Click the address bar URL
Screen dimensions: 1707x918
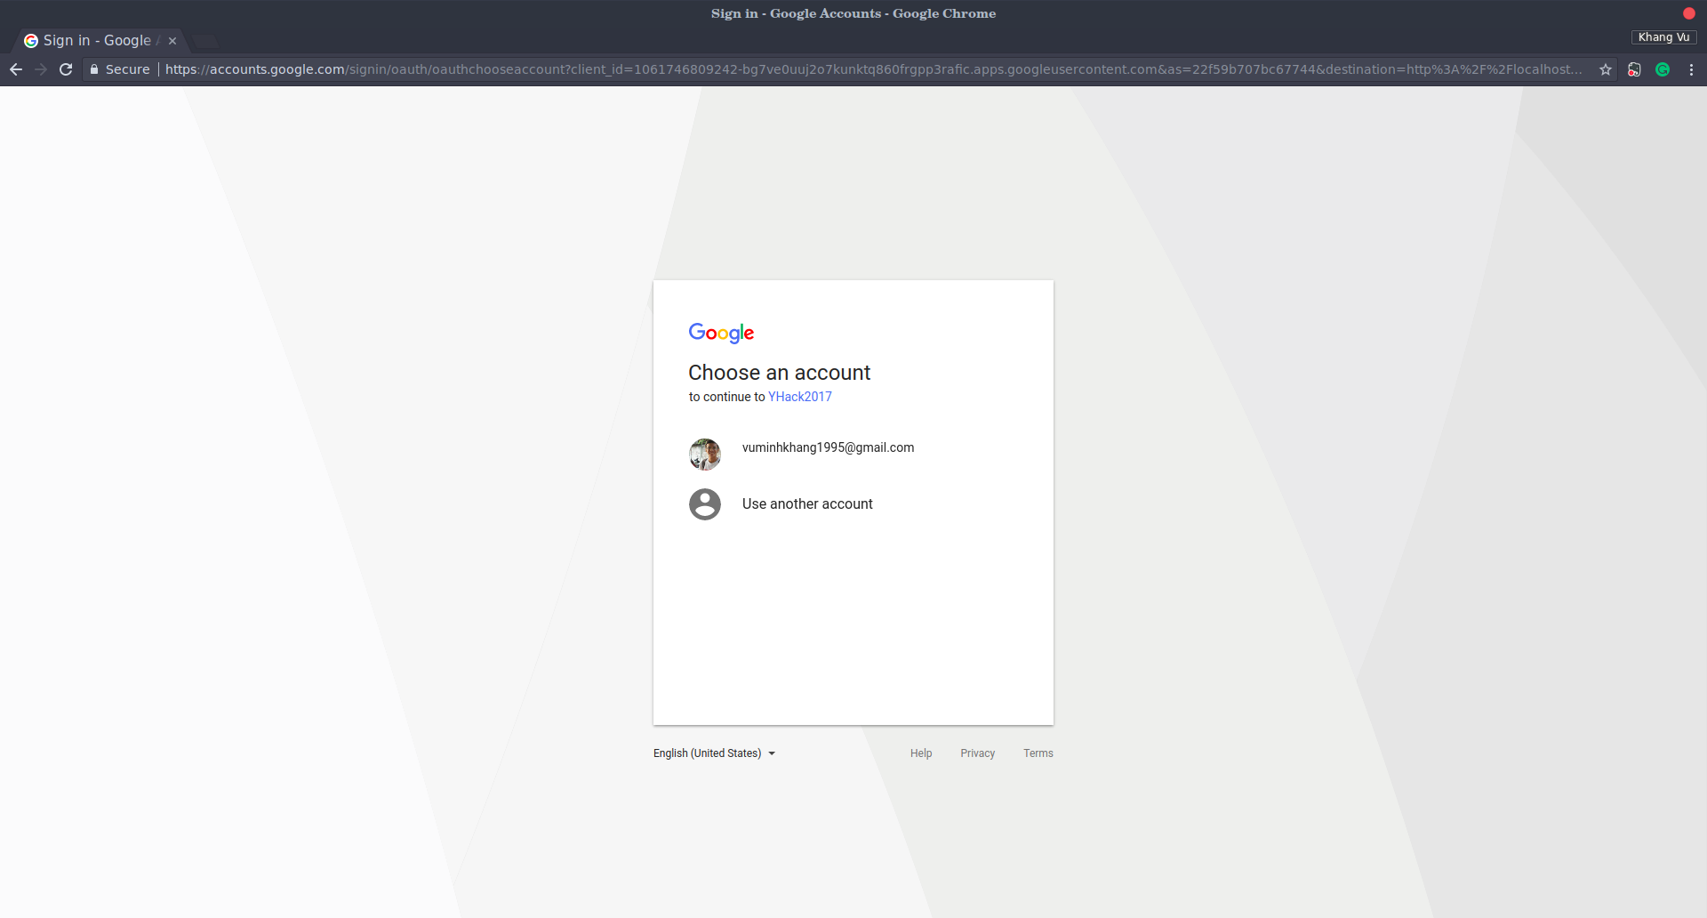pyautogui.click(x=873, y=69)
